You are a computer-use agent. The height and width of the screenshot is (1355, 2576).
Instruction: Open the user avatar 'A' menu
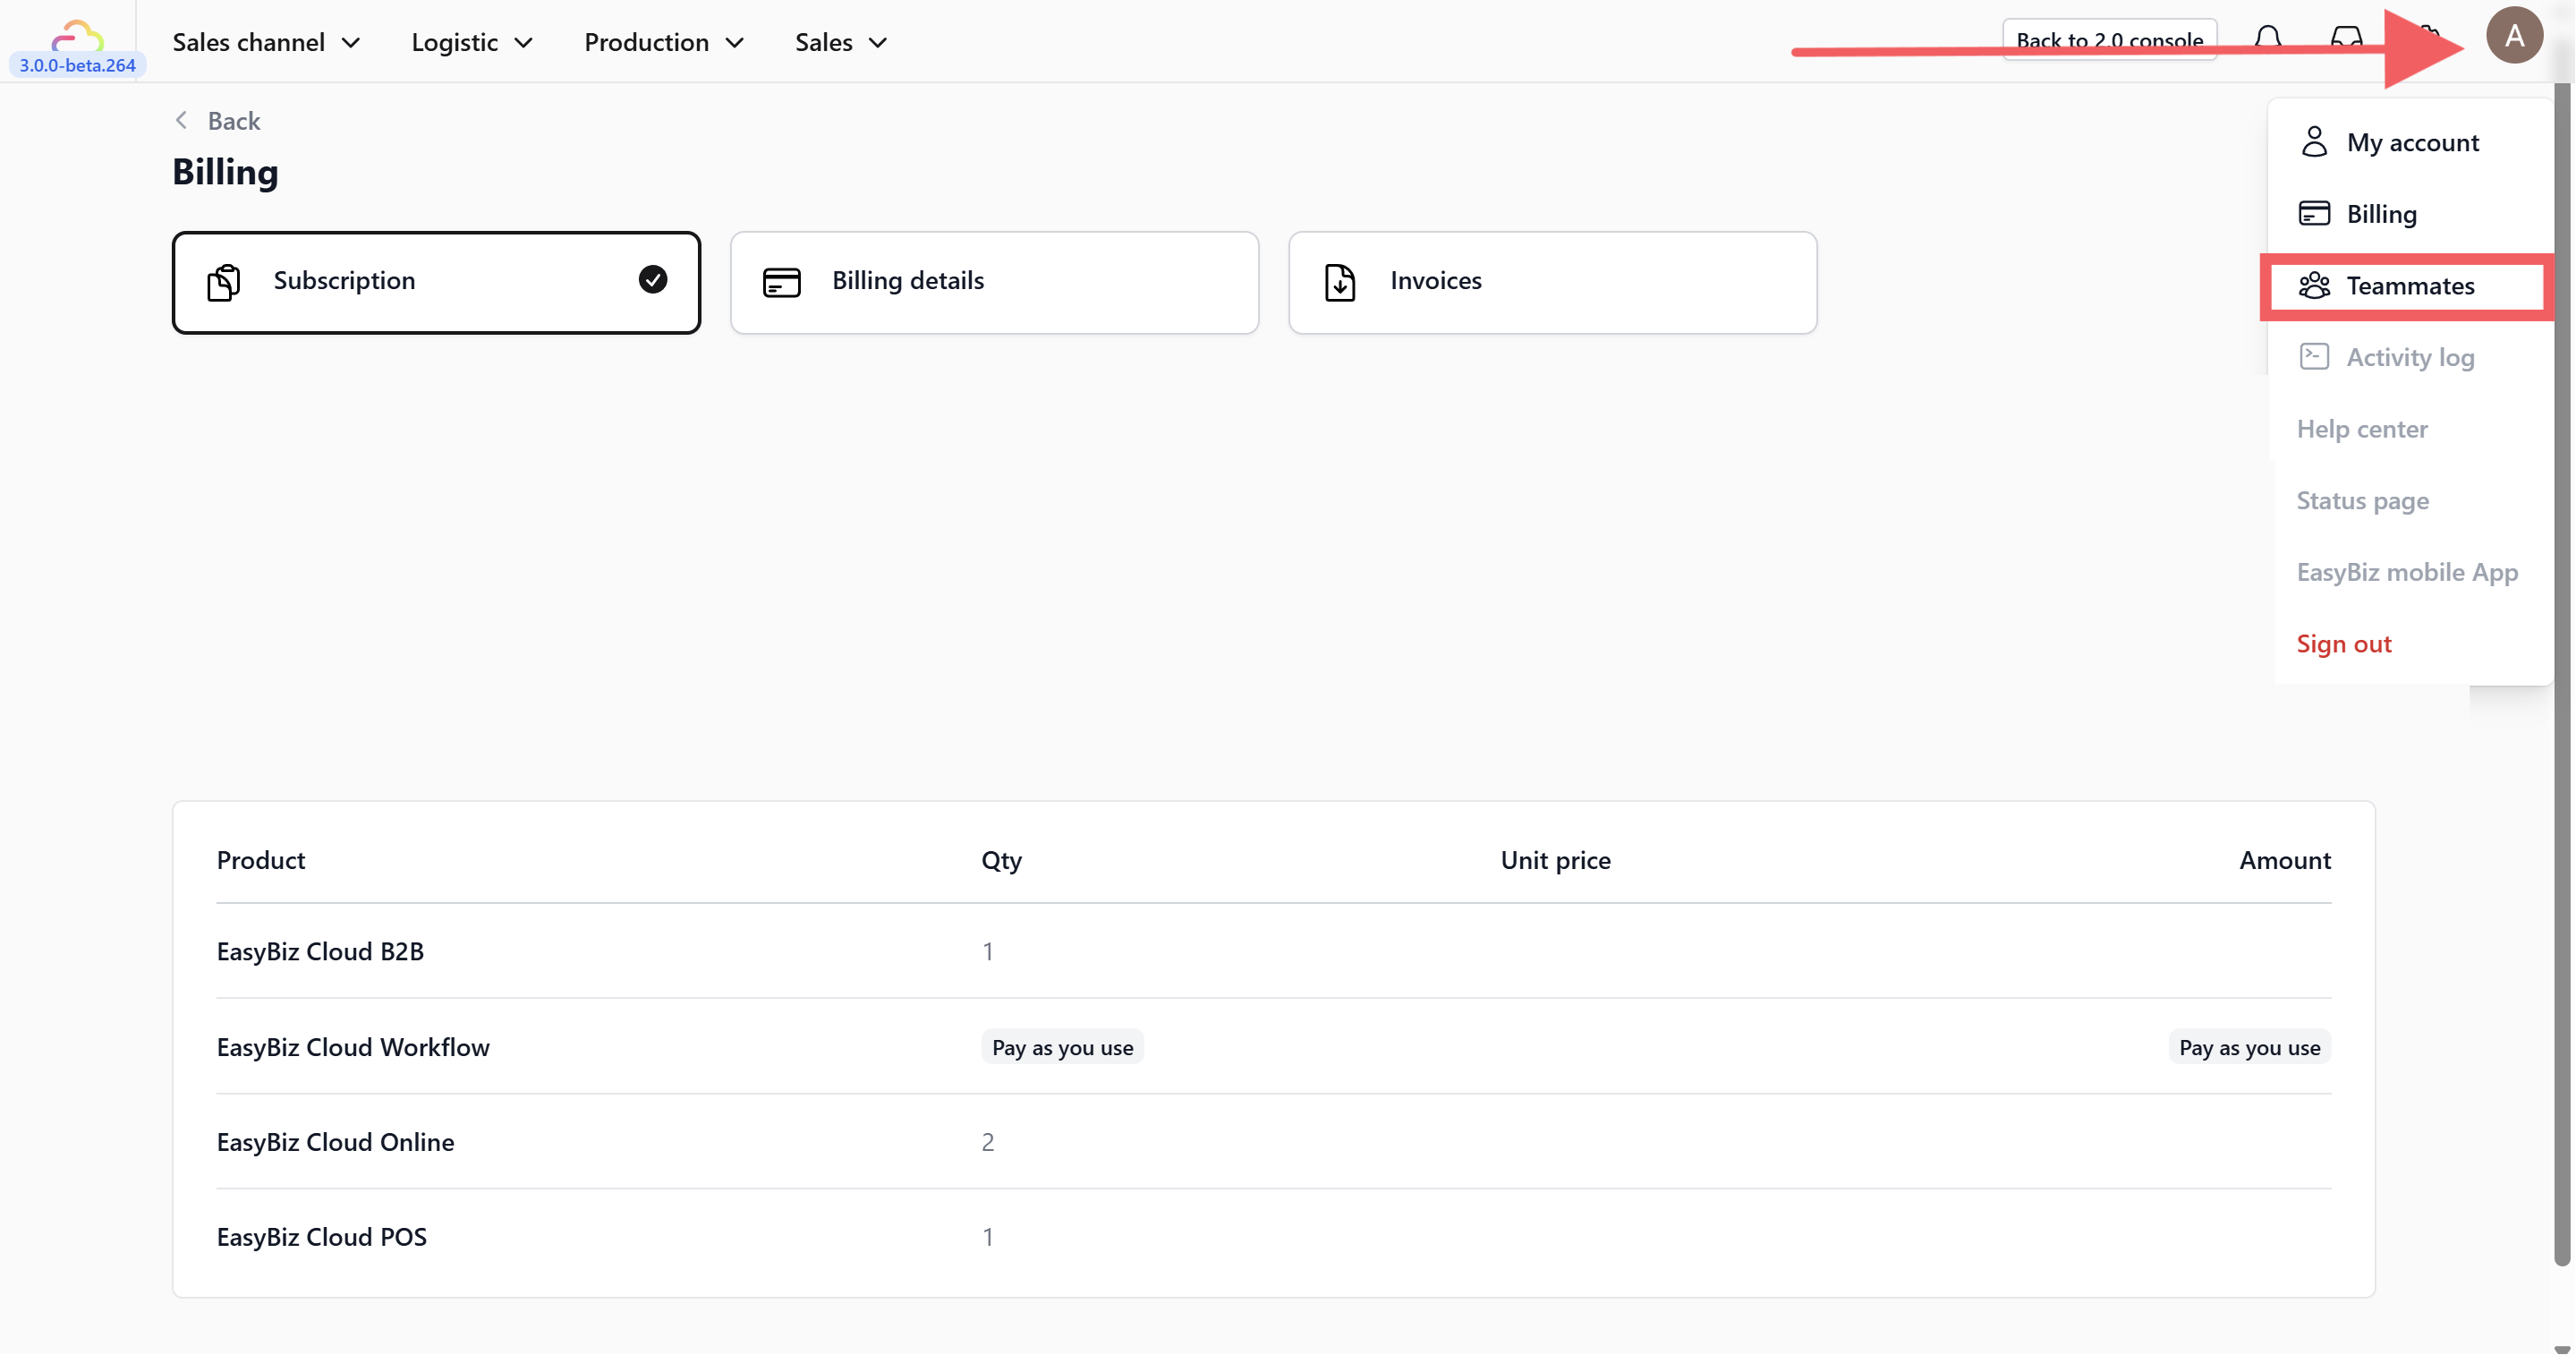(2513, 36)
